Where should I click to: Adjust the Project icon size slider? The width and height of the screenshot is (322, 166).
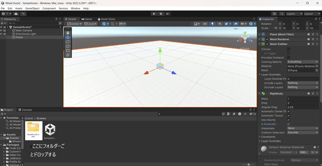click(x=249, y=164)
